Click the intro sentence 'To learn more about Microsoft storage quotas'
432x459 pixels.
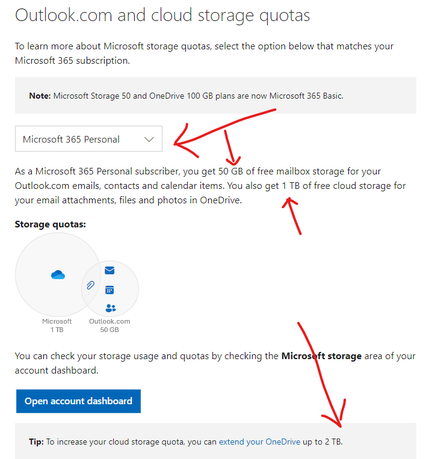(x=204, y=54)
